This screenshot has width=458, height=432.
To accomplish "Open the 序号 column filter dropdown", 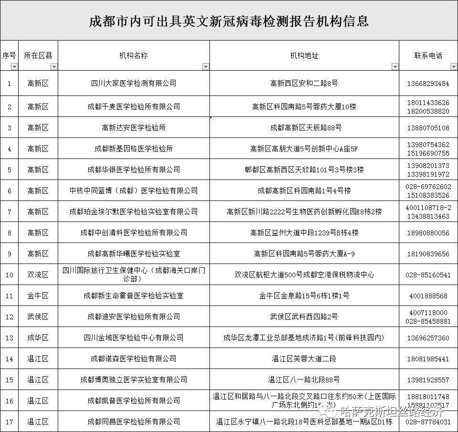I will pos(15,66).
